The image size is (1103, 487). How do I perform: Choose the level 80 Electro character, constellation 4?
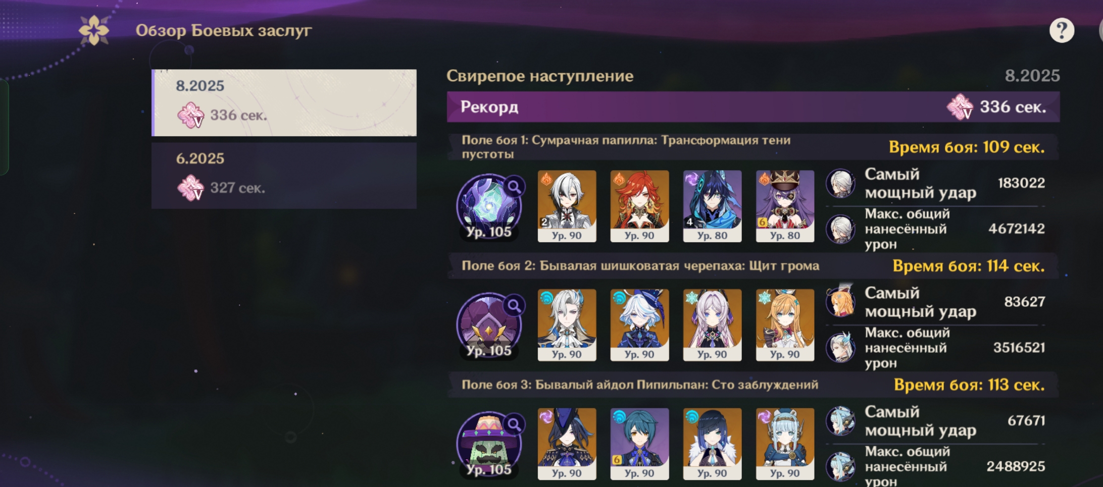coord(712,206)
